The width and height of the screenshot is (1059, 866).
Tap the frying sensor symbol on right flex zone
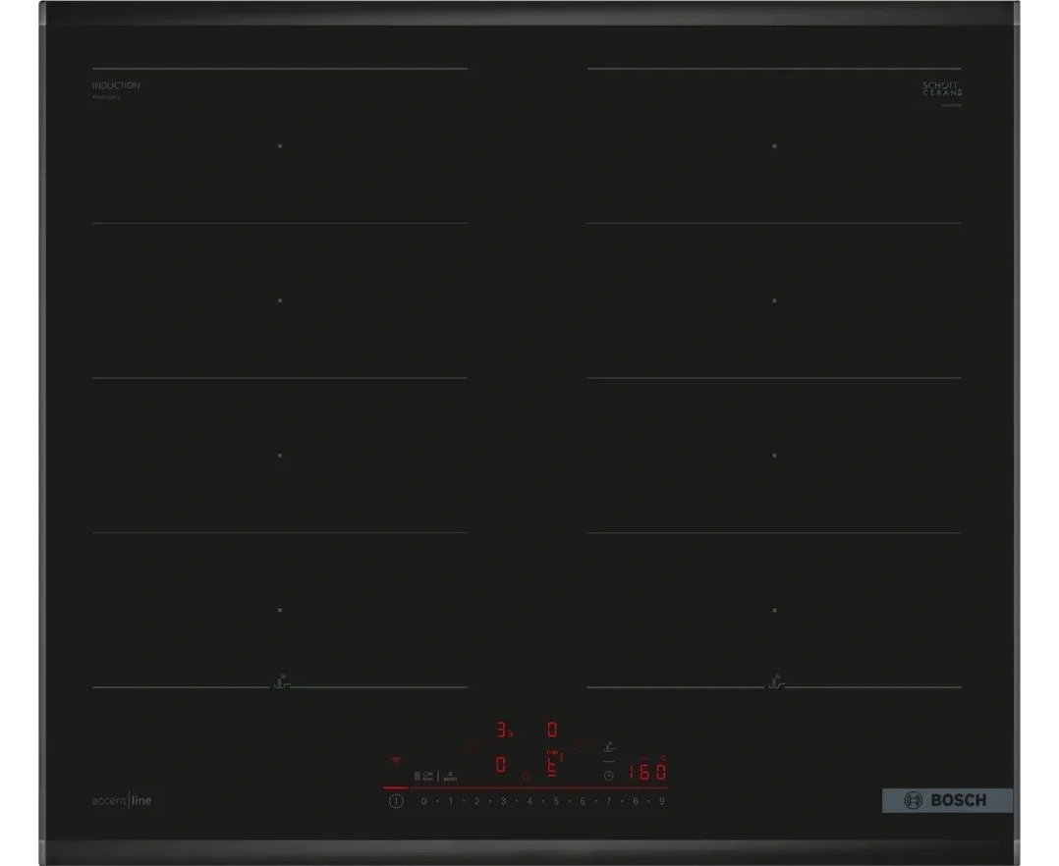(x=776, y=680)
